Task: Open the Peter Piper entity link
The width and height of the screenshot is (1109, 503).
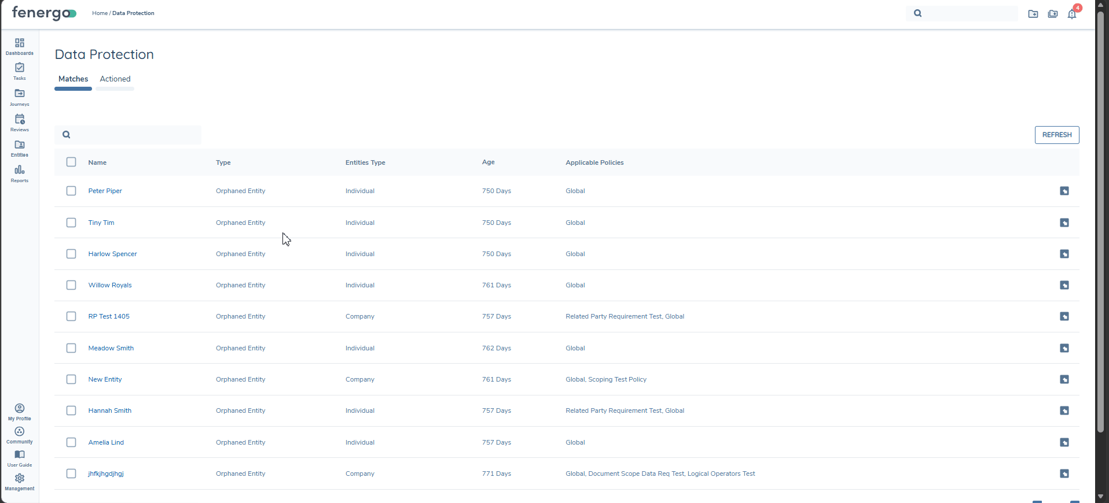Action: click(105, 191)
